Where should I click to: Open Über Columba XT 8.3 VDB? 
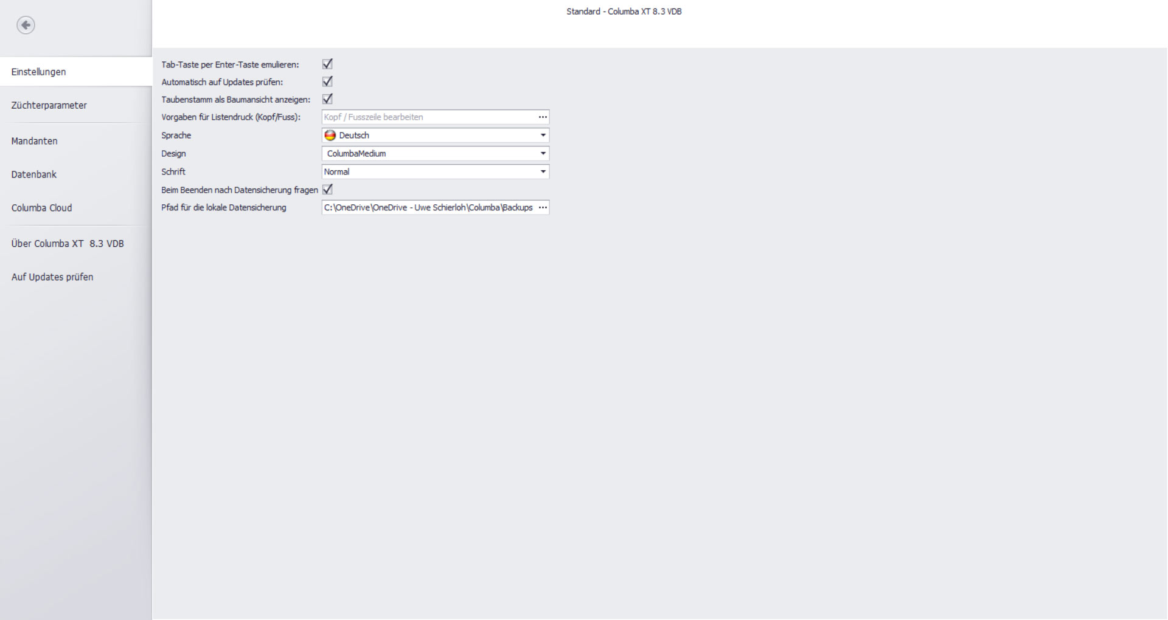(x=68, y=244)
